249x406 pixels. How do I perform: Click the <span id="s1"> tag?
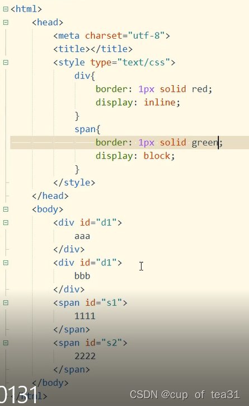click(x=90, y=303)
